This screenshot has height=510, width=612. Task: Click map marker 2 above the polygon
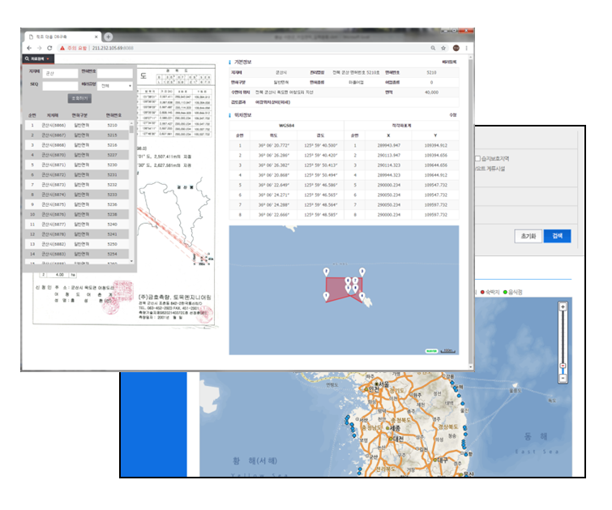(x=327, y=272)
